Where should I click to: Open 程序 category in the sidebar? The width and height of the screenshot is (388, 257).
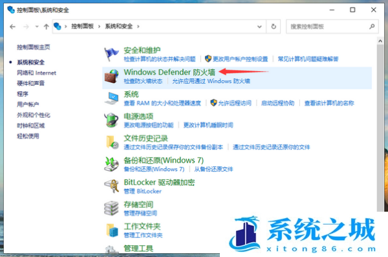[x=23, y=94]
